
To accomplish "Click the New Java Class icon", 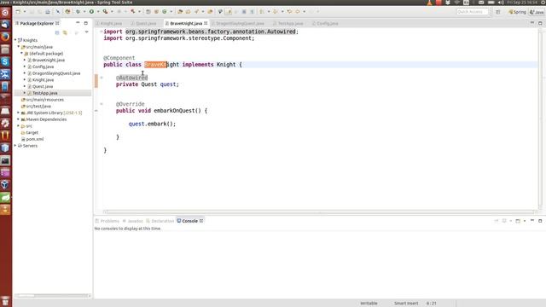I will click(x=165, y=11).
